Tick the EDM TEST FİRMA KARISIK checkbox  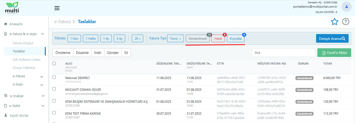(x=54, y=113)
